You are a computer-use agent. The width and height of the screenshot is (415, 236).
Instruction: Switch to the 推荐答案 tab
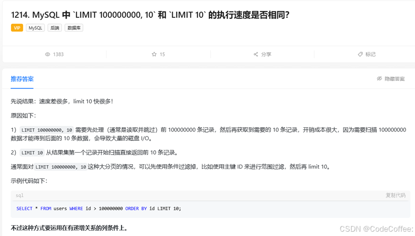tap(22, 79)
